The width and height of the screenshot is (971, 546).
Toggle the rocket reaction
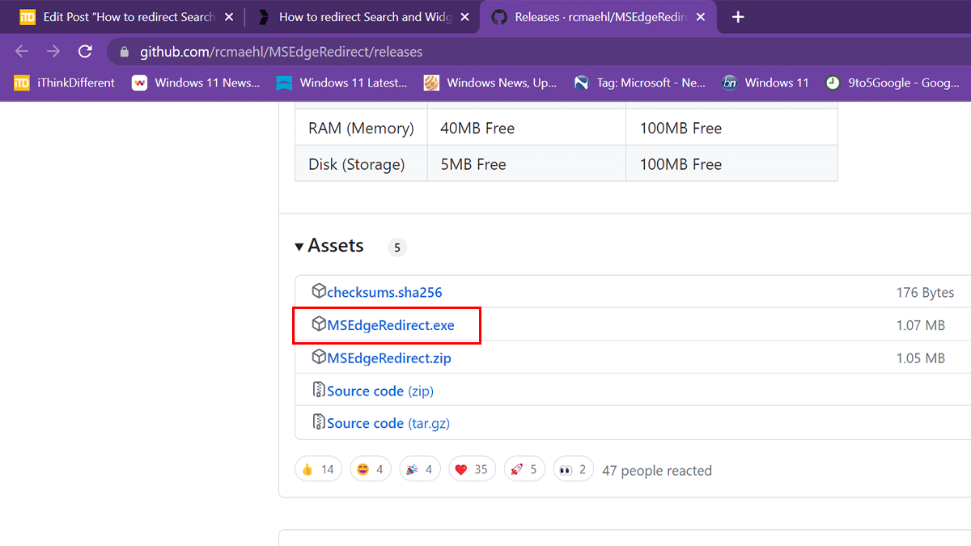(523, 469)
